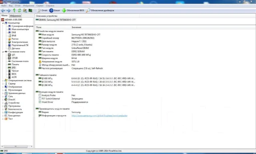
Task: Click sidebar horizontal scrollbar left arrow
Action: coord(2,147)
